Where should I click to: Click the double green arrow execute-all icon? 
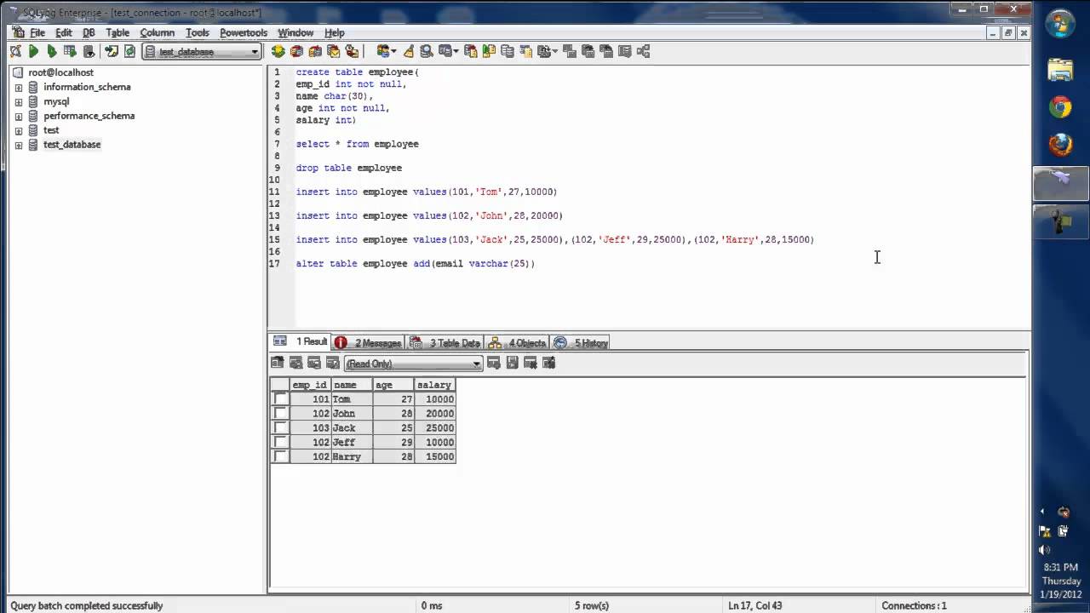pyautogui.click(x=51, y=51)
